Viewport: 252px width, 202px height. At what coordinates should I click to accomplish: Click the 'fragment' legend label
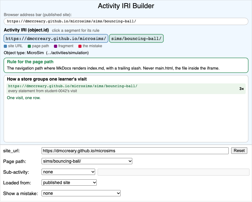[x=66, y=46]
